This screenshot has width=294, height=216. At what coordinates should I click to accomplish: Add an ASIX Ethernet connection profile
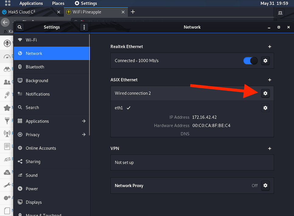270,80
